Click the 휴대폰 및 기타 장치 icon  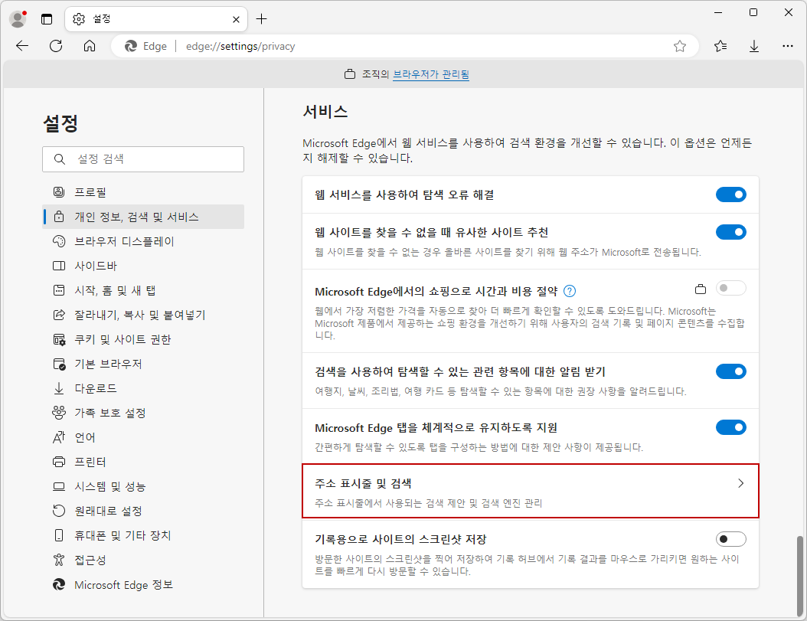tap(59, 535)
